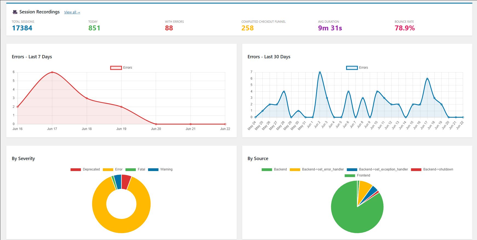Toggle the Deprecated severity legend swatch

pos(76,169)
